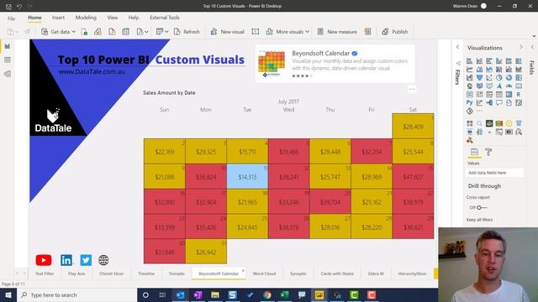Go to the Tornado page tab
This screenshot has width=538, height=302.
click(x=177, y=273)
